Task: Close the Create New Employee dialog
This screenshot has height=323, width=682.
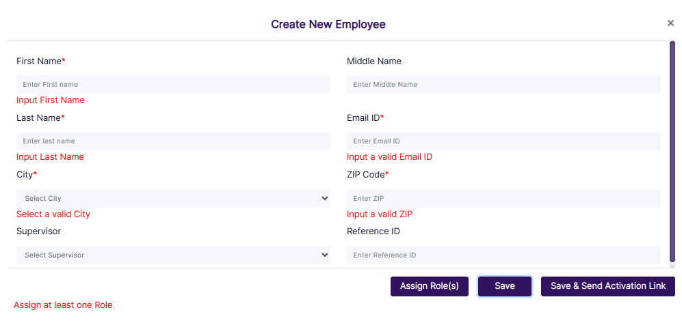Action: [x=670, y=23]
